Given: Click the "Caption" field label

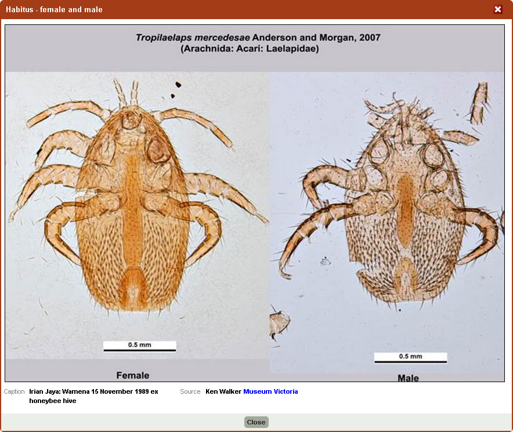Looking at the screenshot, I should [15, 392].
